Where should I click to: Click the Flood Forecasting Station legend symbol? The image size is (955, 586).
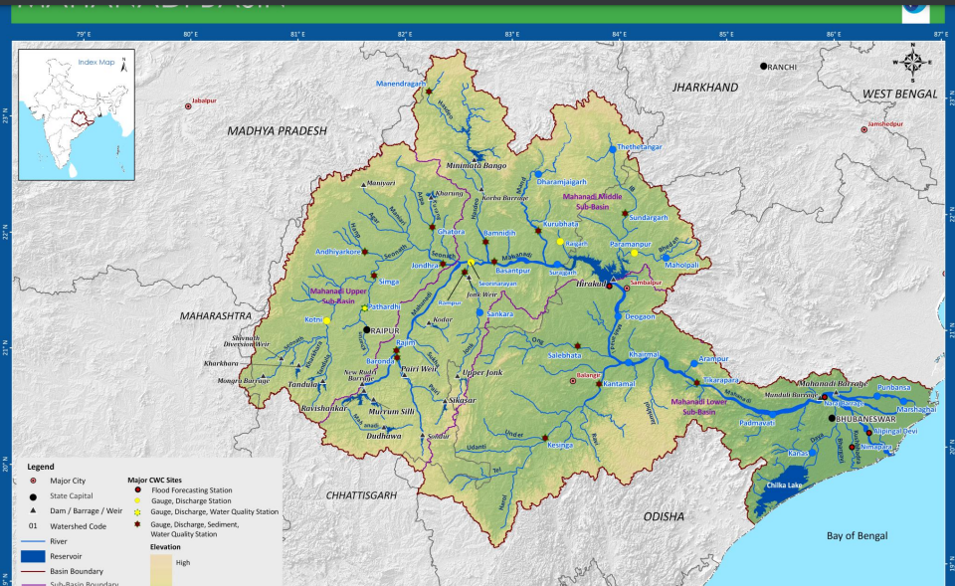coord(138,489)
